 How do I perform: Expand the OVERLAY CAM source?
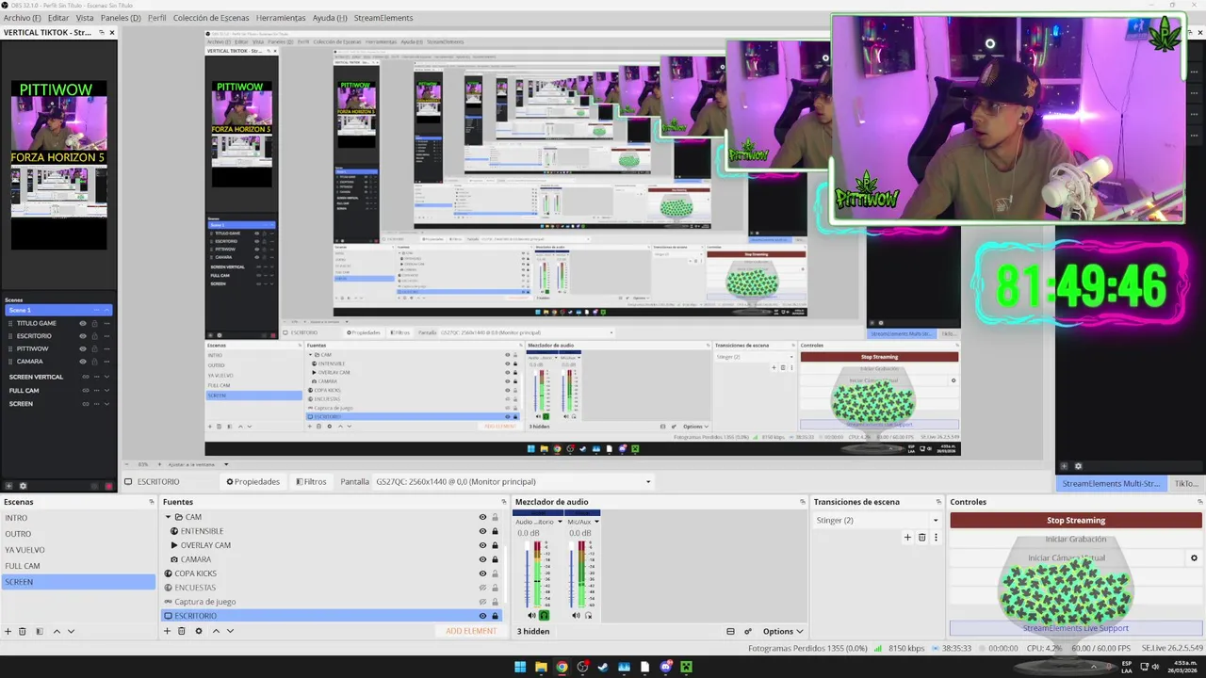click(174, 545)
